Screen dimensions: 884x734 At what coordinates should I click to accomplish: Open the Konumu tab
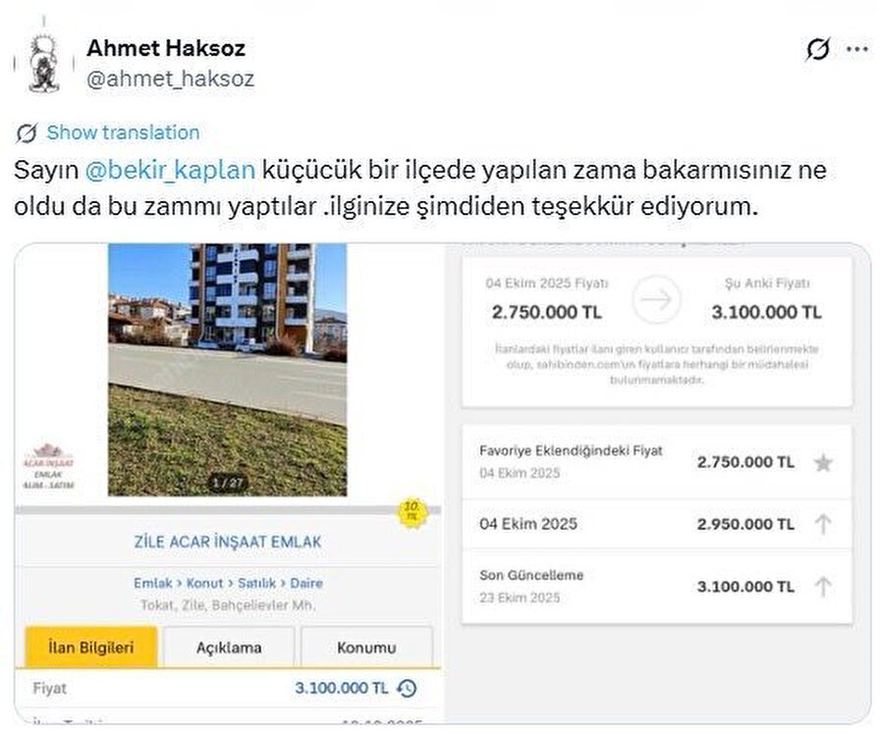tap(366, 648)
